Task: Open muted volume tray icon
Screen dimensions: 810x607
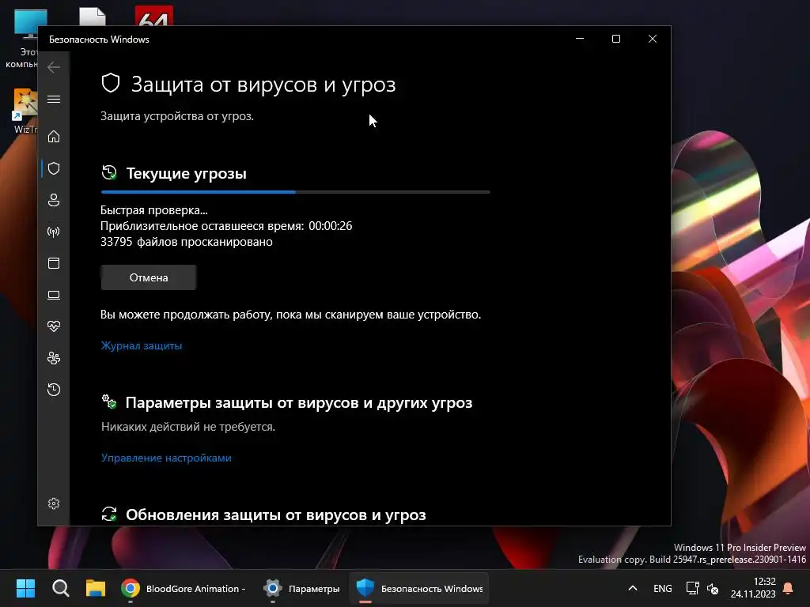Action: 713,588
